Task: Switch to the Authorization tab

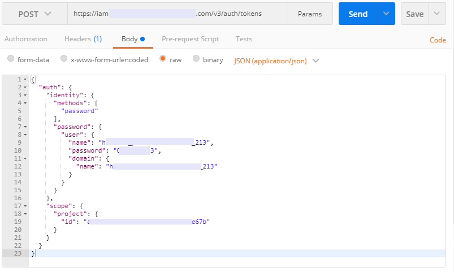Action: (x=26, y=39)
